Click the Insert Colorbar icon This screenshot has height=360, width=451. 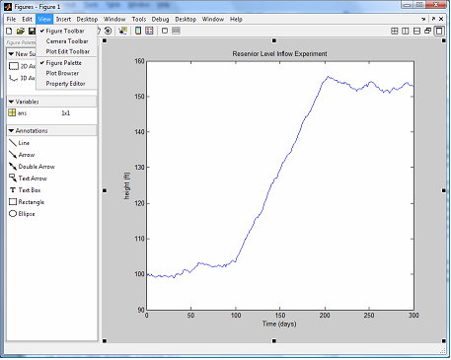click(138, 31)
